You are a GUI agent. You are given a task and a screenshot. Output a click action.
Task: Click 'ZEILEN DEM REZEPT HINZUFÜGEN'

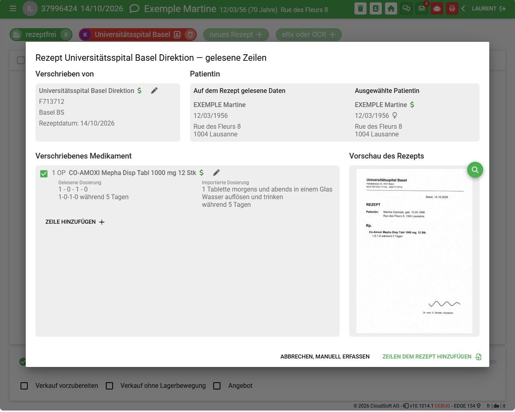(432, 356)
